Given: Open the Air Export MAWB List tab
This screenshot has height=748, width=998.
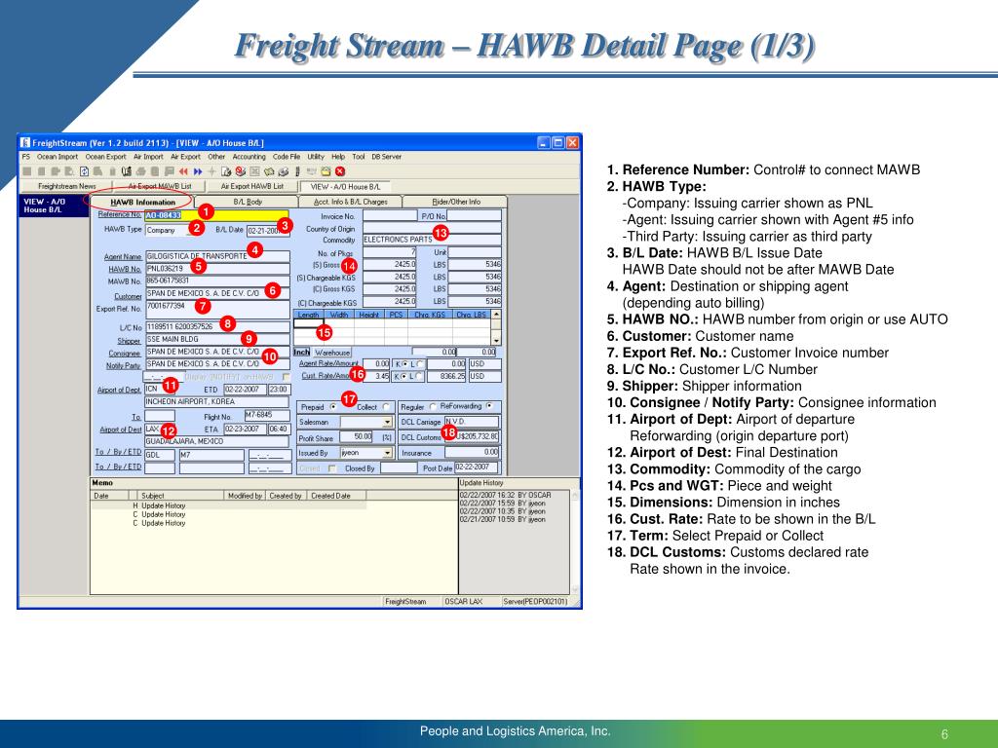Looking at the screenshot, I should 160,186.
